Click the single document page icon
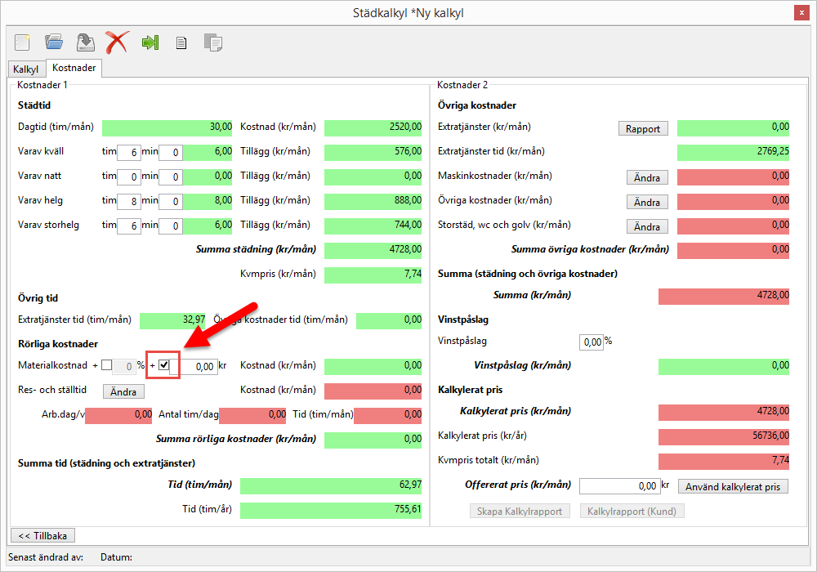 [181, 42]
